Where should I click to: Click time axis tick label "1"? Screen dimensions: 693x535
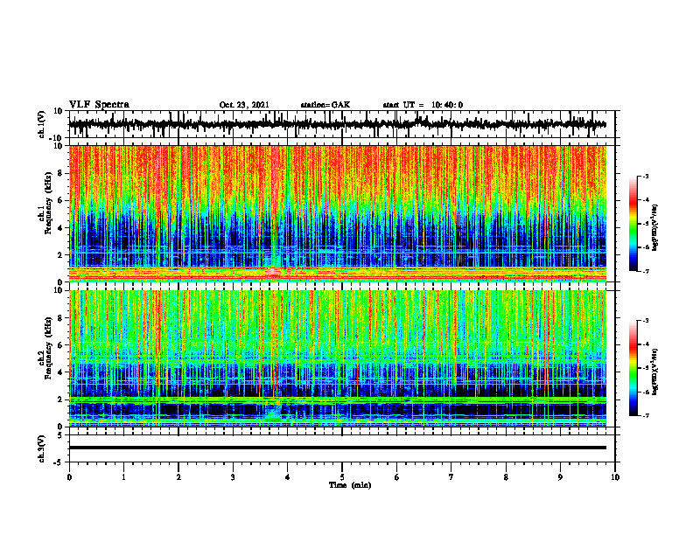tap(123, 477)
